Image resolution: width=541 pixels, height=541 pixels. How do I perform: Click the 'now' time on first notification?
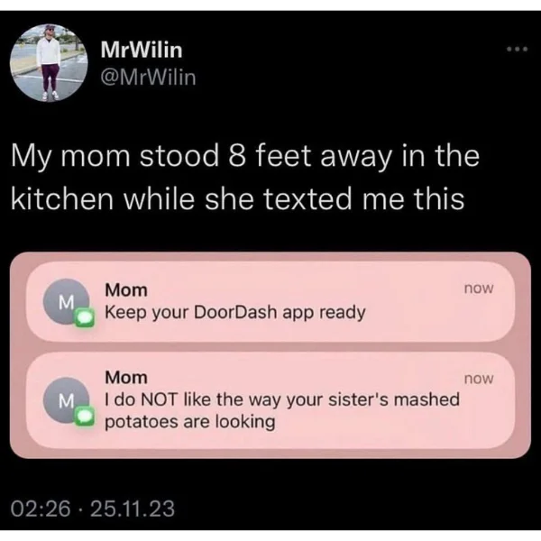(479, 289)
